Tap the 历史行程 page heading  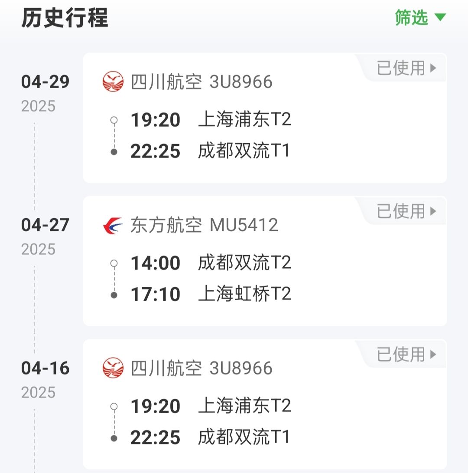[65, 18]
